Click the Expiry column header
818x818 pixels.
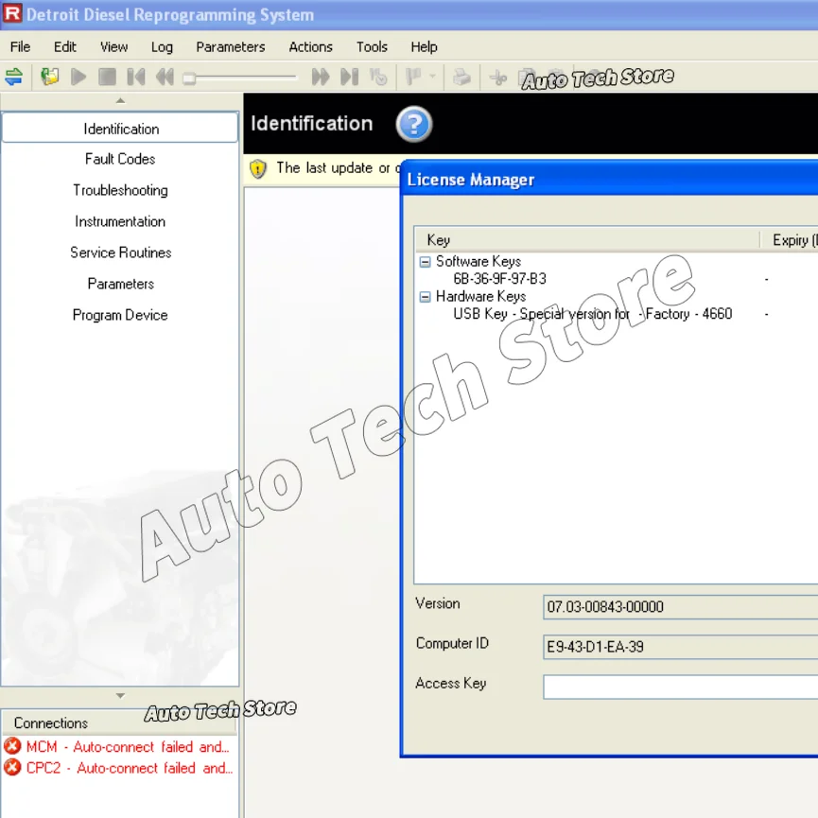click(x=790, y=240)
